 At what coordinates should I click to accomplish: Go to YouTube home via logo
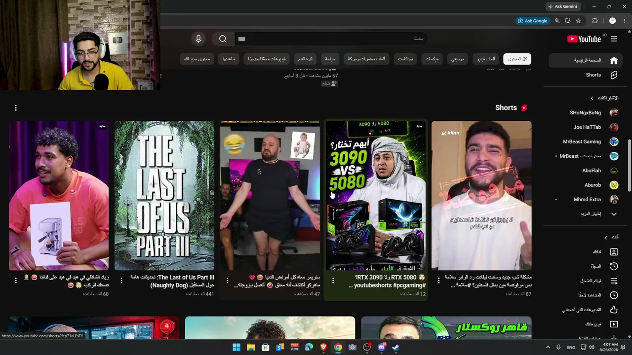point(584,39)
